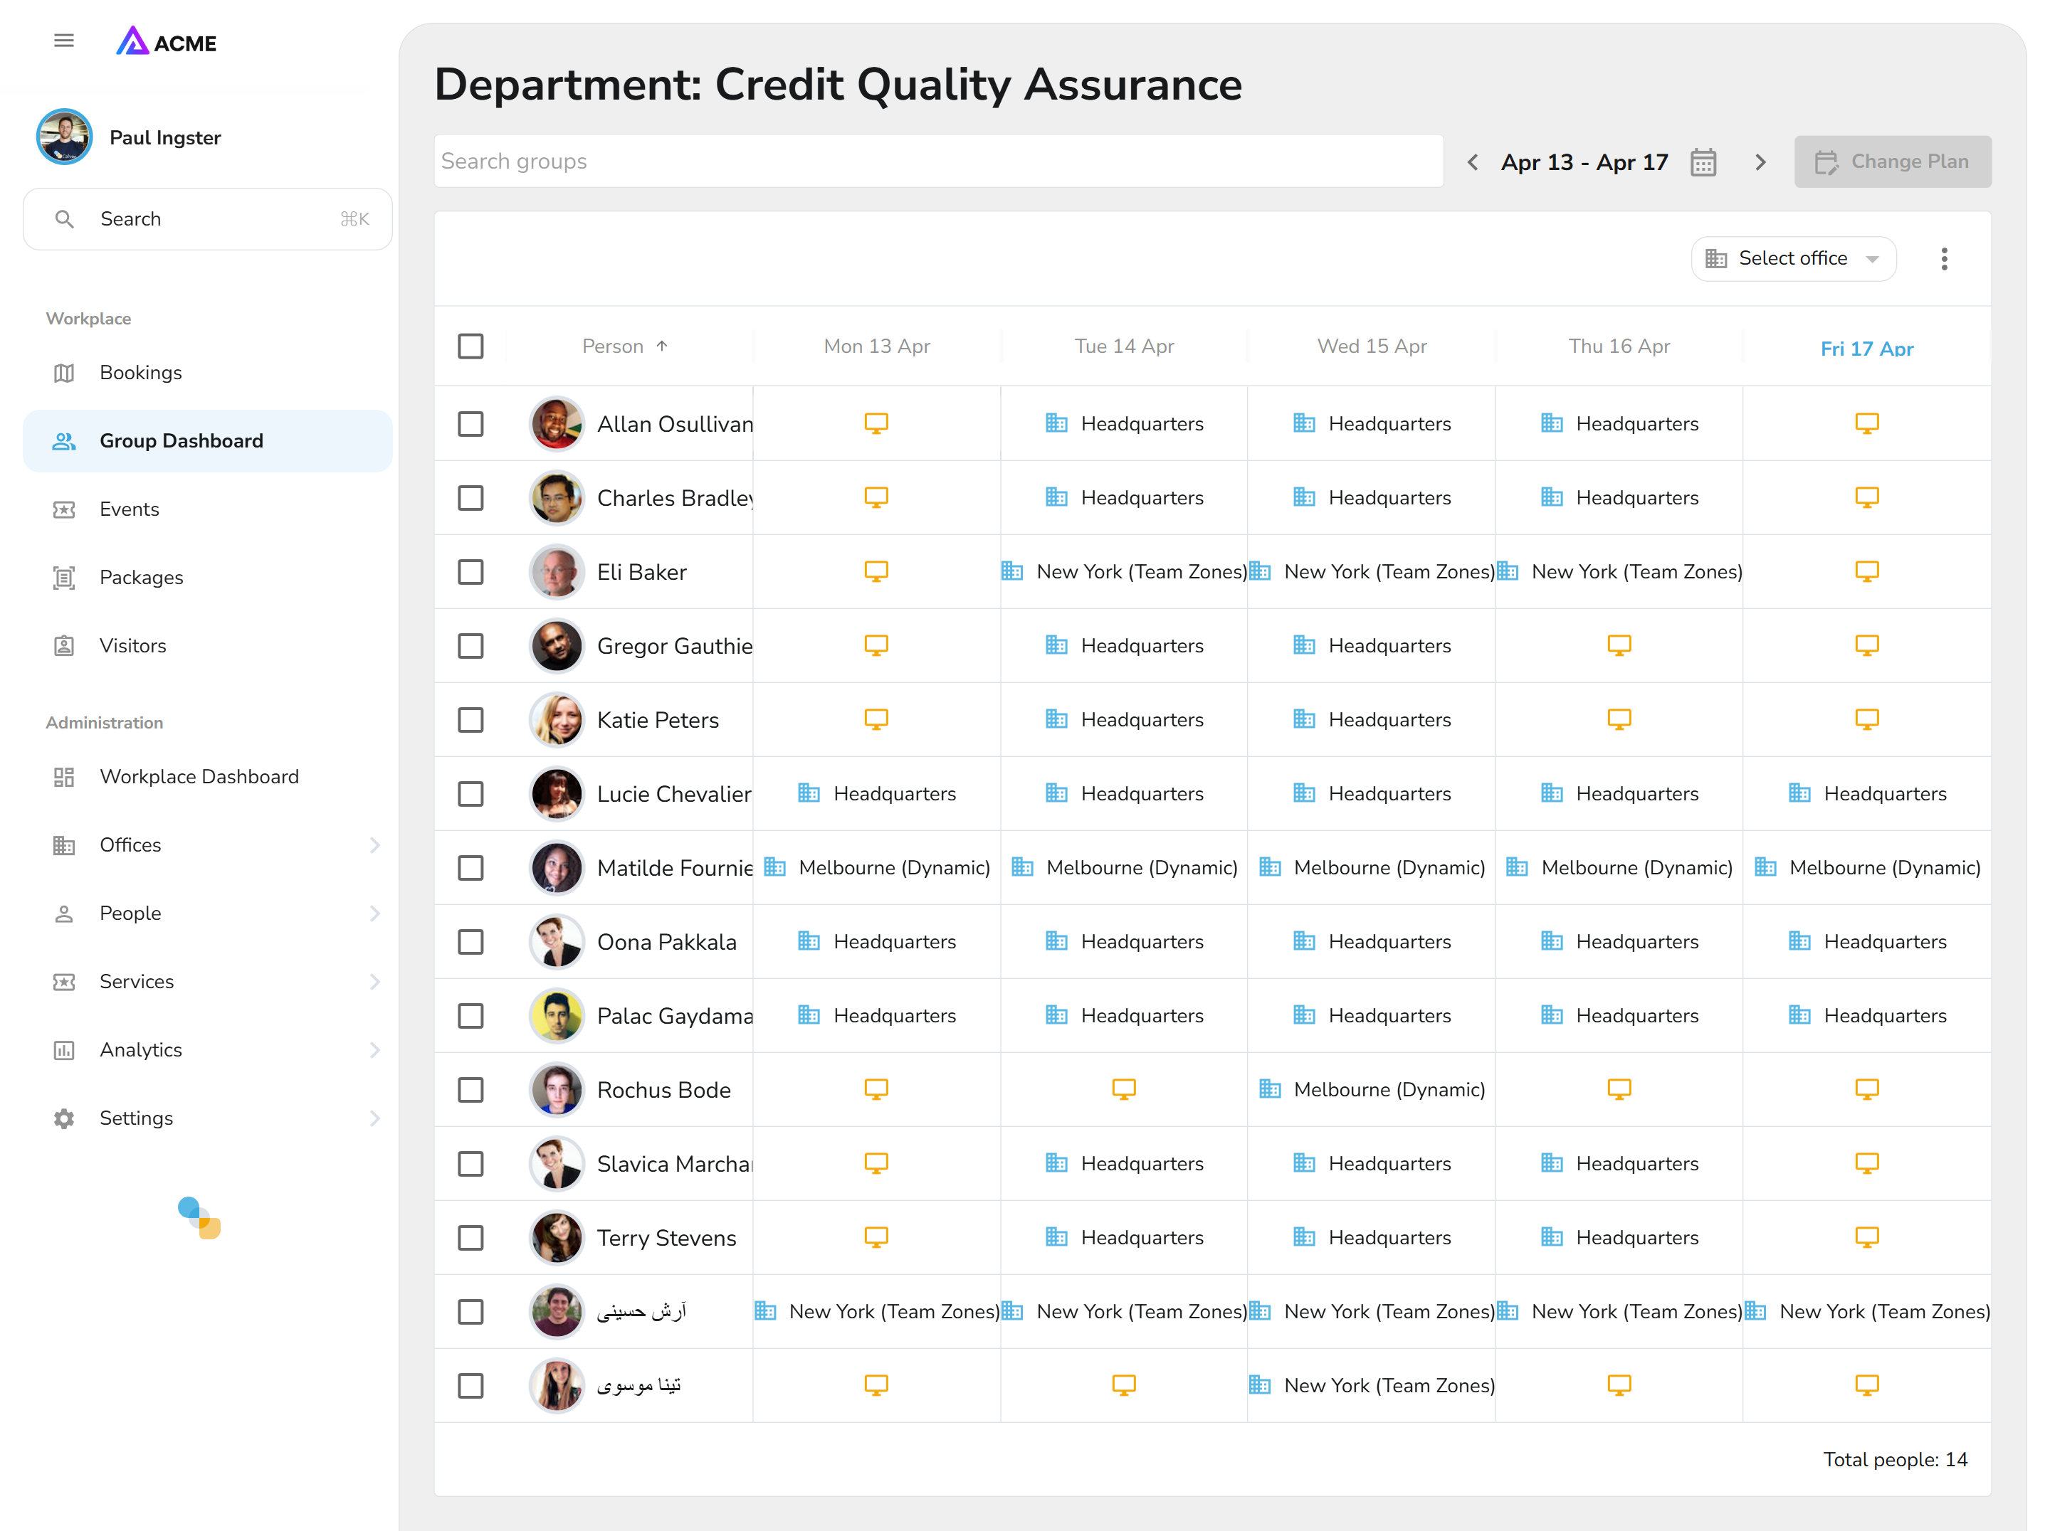This screenshot has width=2050, height=1531.
Task: Click Allan Osullivan's Monday remote monitor icon
Action: [876, 423]
